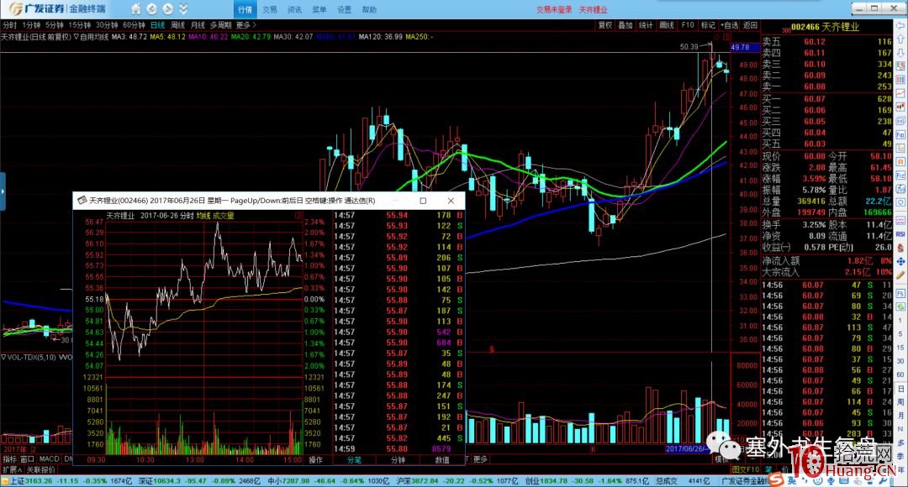Click the 窗口 tab at bottom left

pos(27,459)
